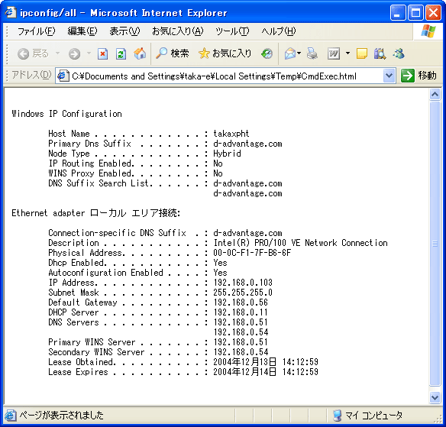
Task: Click the vertical scrollbar down arrow
Action: (435, 397)
